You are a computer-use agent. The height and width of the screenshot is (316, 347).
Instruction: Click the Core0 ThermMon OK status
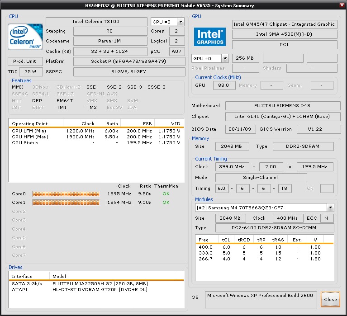coord(166,193)
